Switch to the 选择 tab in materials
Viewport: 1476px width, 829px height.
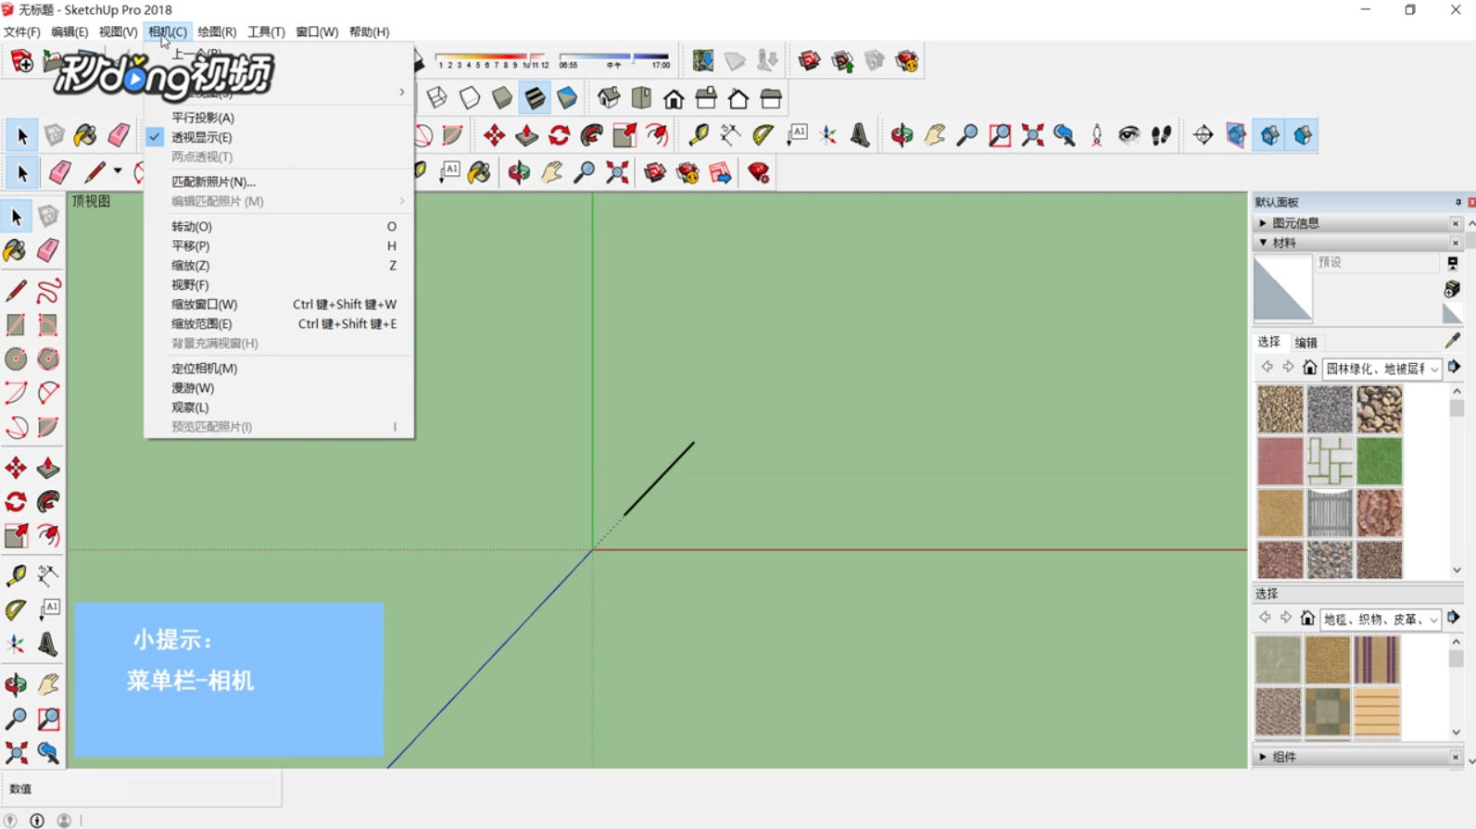point(1268,342)
